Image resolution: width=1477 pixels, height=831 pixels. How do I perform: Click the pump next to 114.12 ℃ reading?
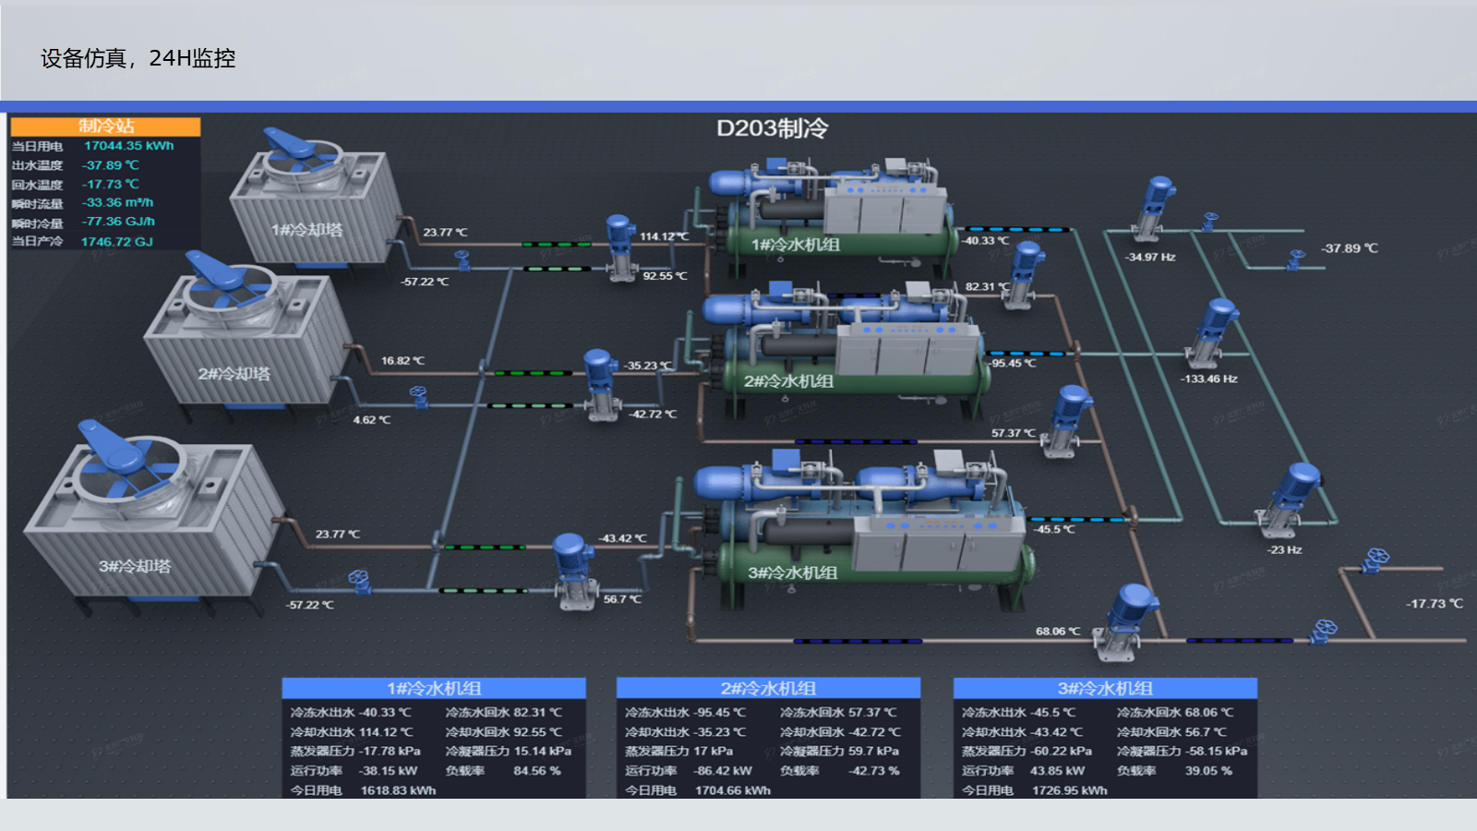[x=619, y=247]
